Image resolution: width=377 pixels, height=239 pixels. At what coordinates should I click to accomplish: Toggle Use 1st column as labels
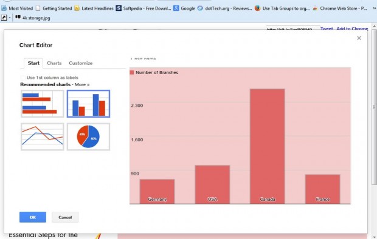pos(23,78)
